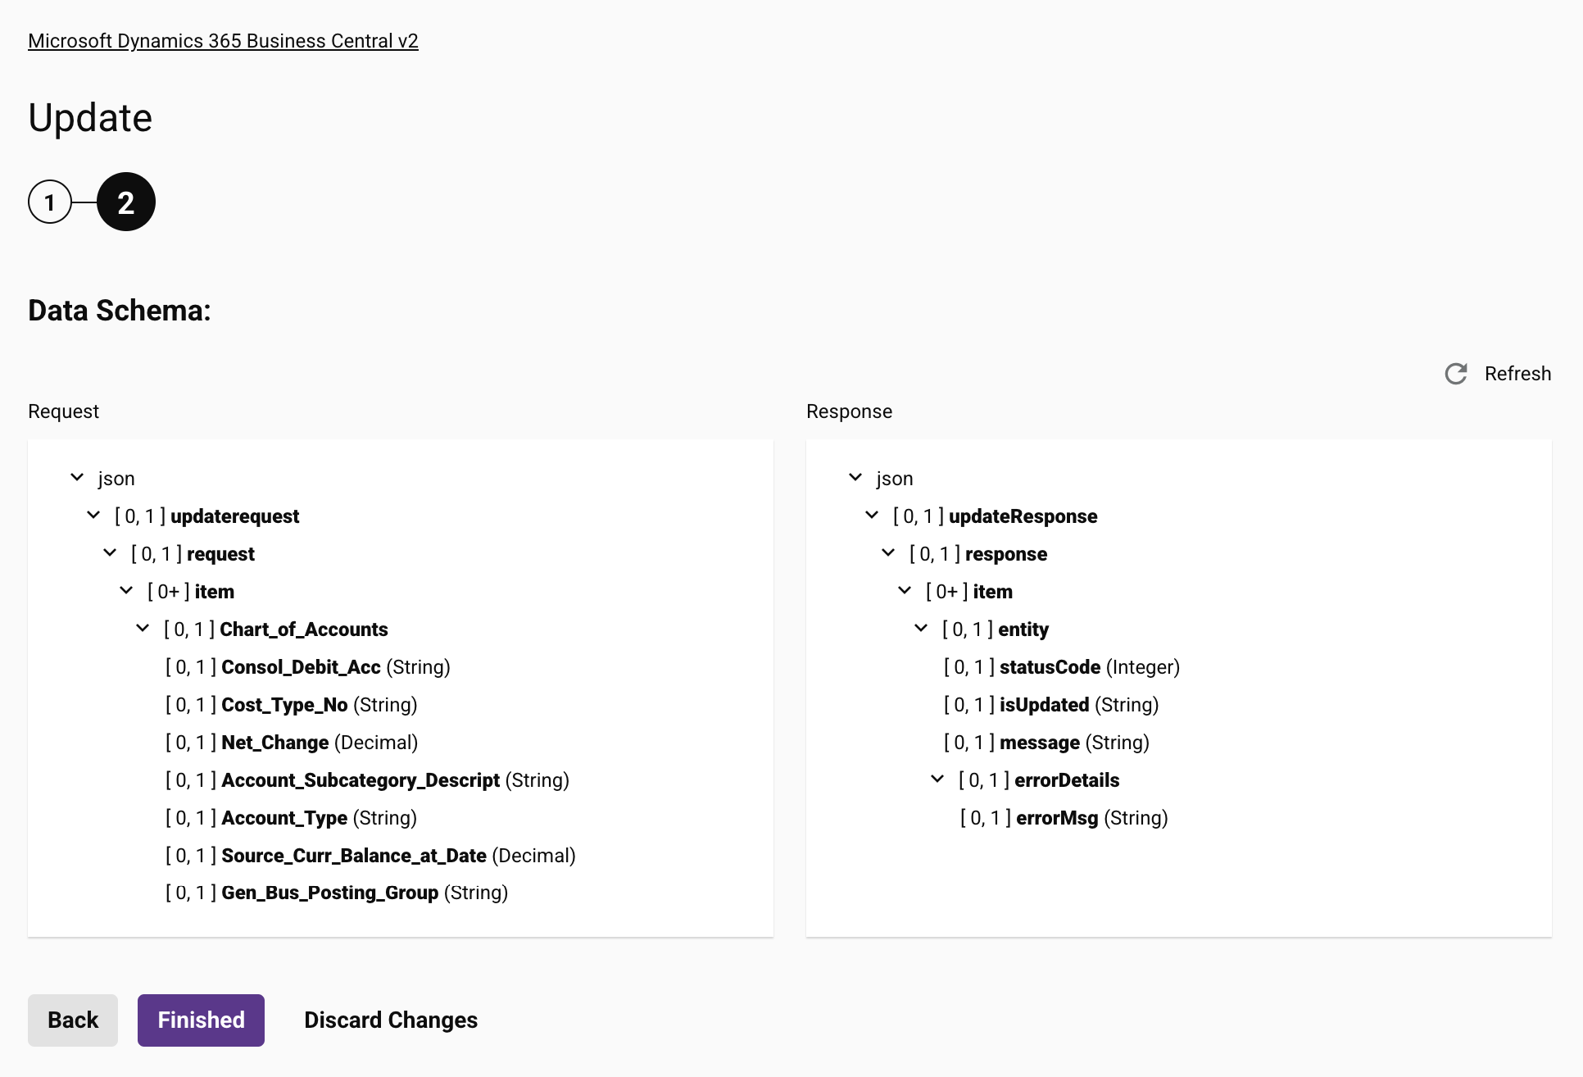Screen dimensions: 1583x1077
Task: Click the Chart_of_Accounts label
Action: (x=304, y=629)
